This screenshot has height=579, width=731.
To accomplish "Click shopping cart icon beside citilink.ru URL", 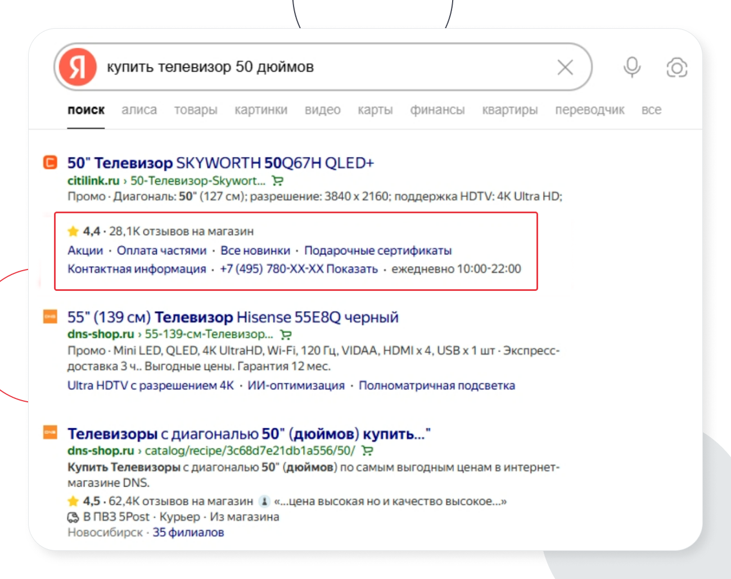I will point(277,181).
